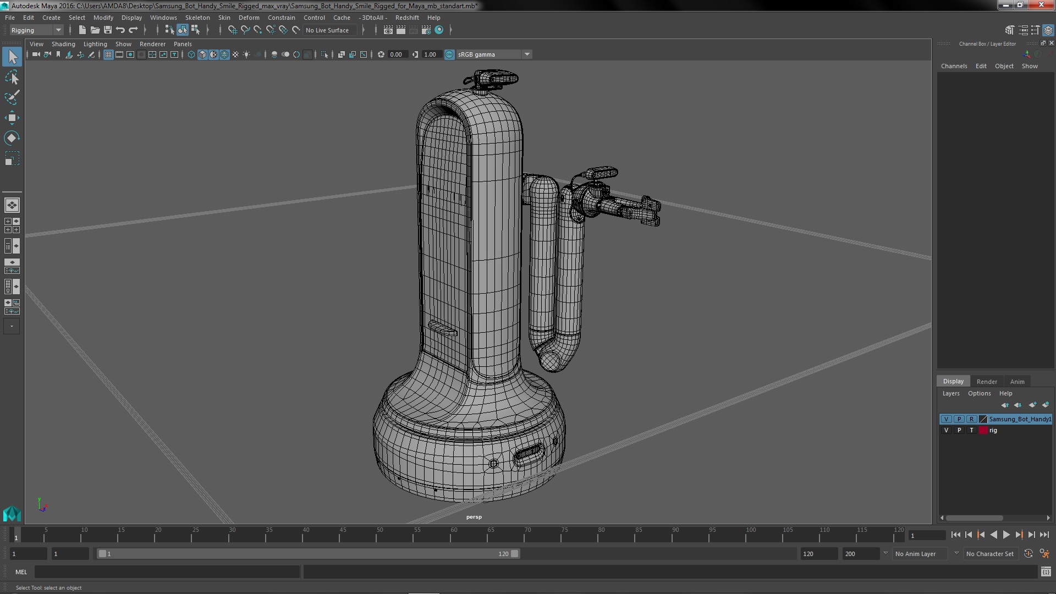Click the red rig layer color swatch
This screenshot has height=594, width=1056.
pyautogui.click(x=983, y=430)
